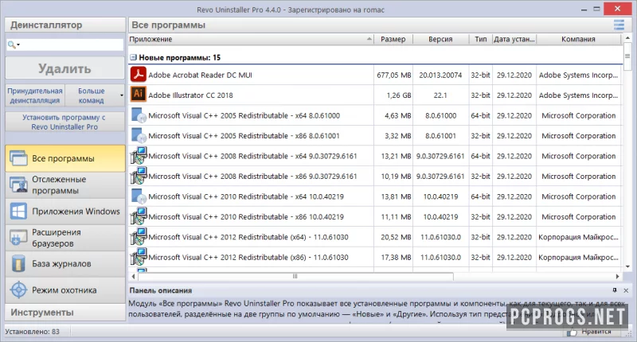Sort by the Размер column header
The height and width of the screenshot is (342, 637).
[x=393, y=39]
